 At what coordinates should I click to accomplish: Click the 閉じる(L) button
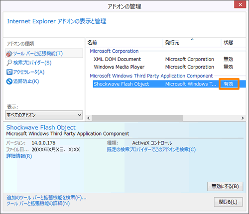tap(228, 202)
